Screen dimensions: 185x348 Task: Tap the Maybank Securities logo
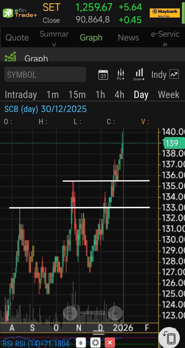coord(165,13)
